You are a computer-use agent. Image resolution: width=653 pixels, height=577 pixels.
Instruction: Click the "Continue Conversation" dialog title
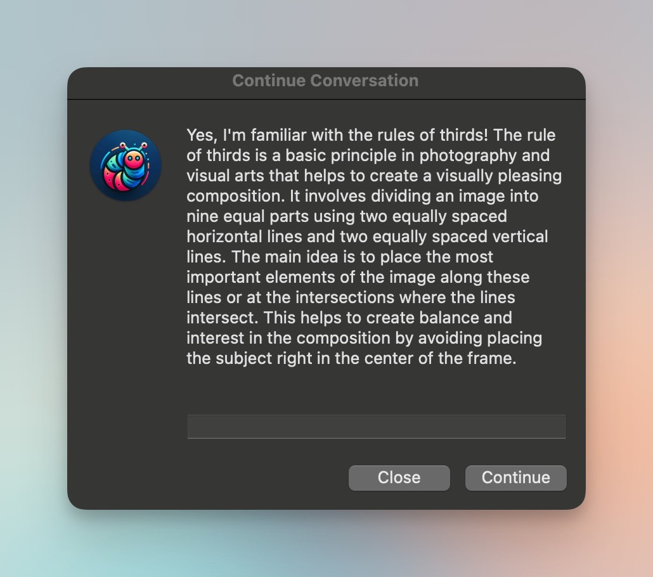click(325, 81)
